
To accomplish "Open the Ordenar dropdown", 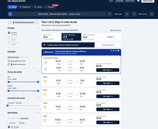I will point(111,37).
